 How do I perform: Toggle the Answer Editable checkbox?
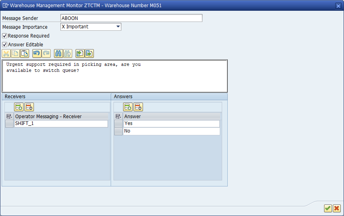coord(5,45)
